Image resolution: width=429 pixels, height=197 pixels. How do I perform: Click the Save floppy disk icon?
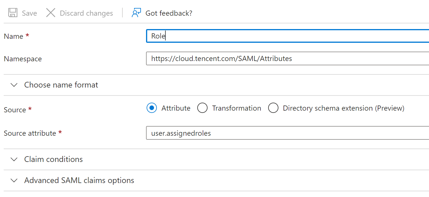(x=13, y=13)
